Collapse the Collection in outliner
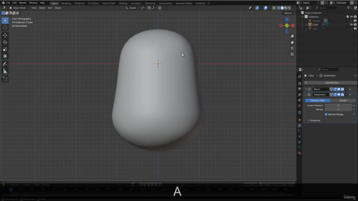This screenshot has width=358, height=201. click(303, 17)
